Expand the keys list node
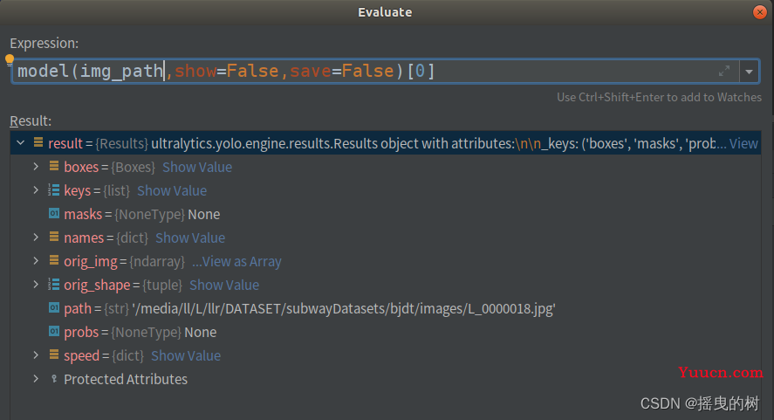Screen dimensions: 774x420 pos(36,190)
